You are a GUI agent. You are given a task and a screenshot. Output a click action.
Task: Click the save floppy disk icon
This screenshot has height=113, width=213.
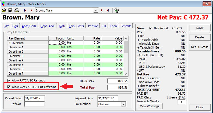(x=10, y=10)
